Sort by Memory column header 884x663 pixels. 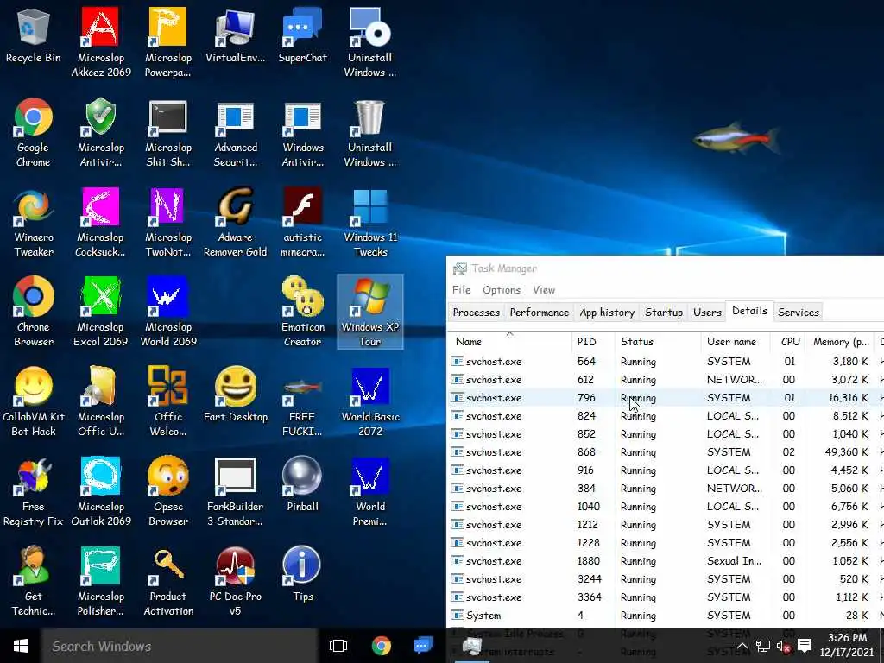(x=841, y=342)
